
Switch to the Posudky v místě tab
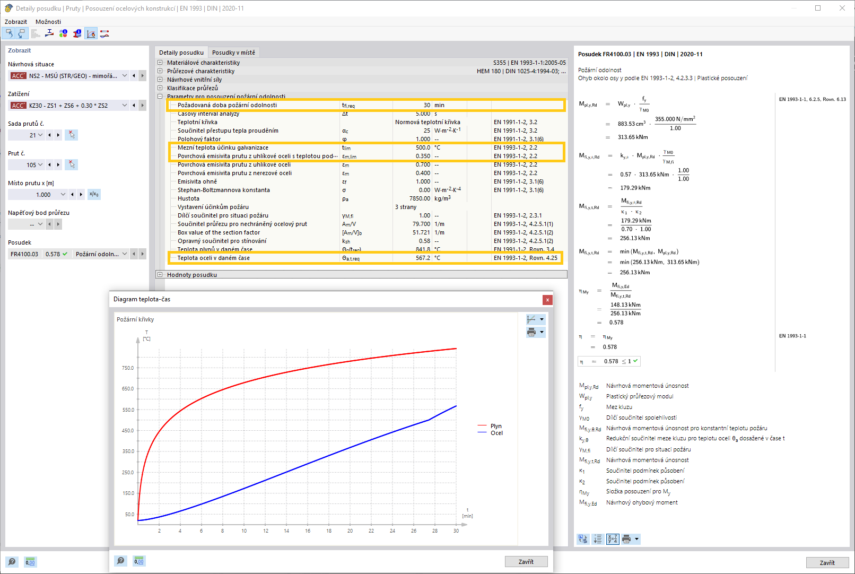233,53
